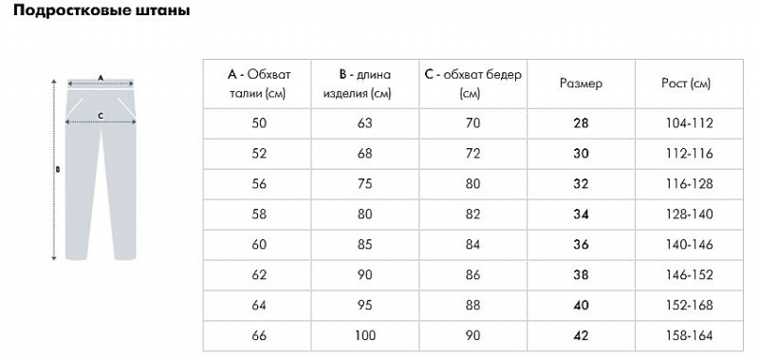Click height range 104-112
Screen dimensions: 759x357
click(x=690, y=123)
